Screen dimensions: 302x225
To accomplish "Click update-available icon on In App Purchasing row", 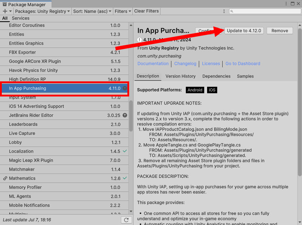I will [x=125, y=88].
